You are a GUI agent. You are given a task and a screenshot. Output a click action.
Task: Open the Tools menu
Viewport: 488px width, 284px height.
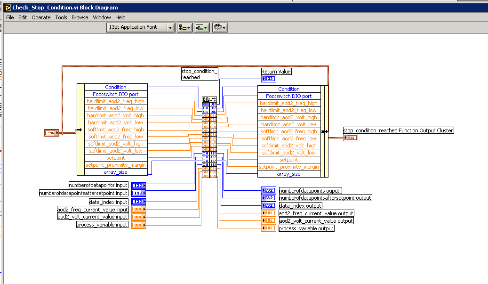click(x=61, y=17)
